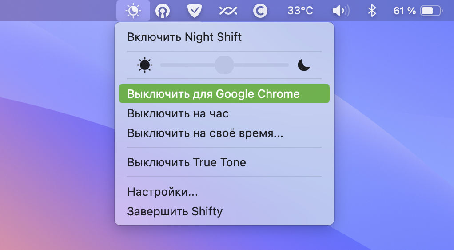The width and height of the screenshot is (454, 250).
Task: Click the 61 % battery percentage text
Action: (405, 11)
